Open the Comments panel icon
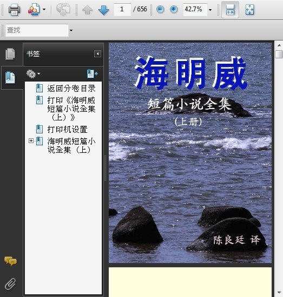 coord(10,261)
